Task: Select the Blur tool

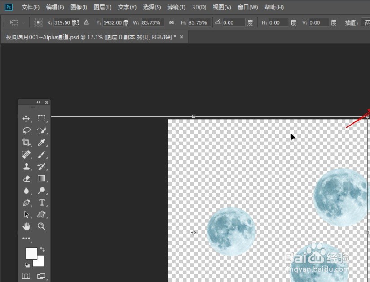Action: [26, 191]
